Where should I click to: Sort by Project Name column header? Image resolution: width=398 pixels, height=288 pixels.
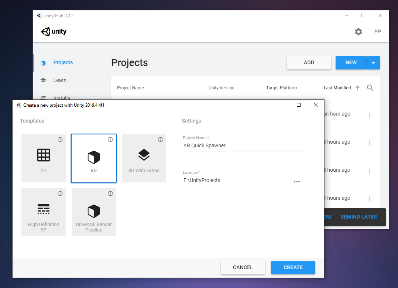tap(130, 88)
